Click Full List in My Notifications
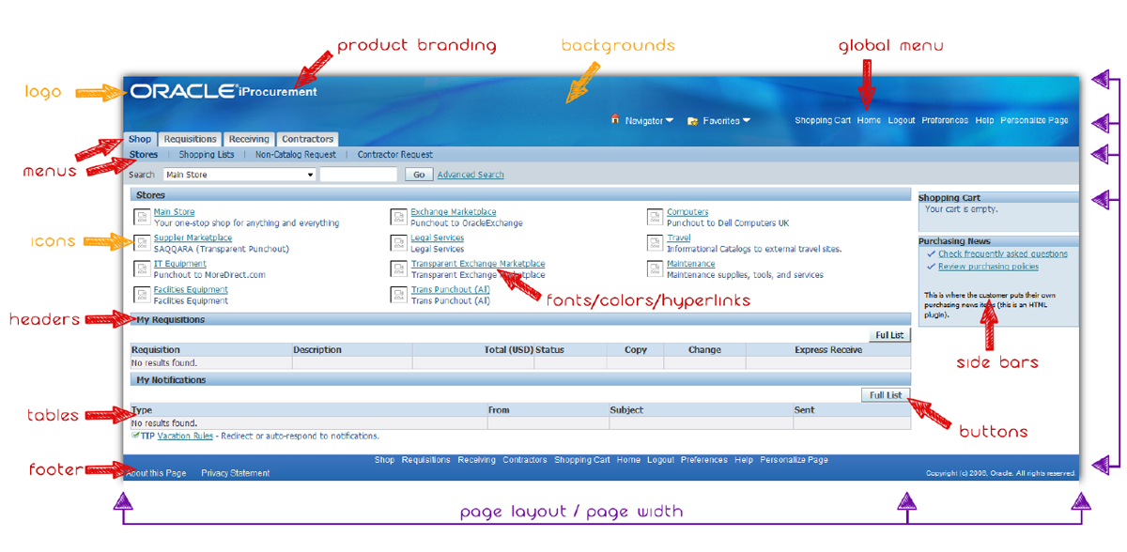The height and width of the screenshot is (552, 1127). tap(886, 395)
